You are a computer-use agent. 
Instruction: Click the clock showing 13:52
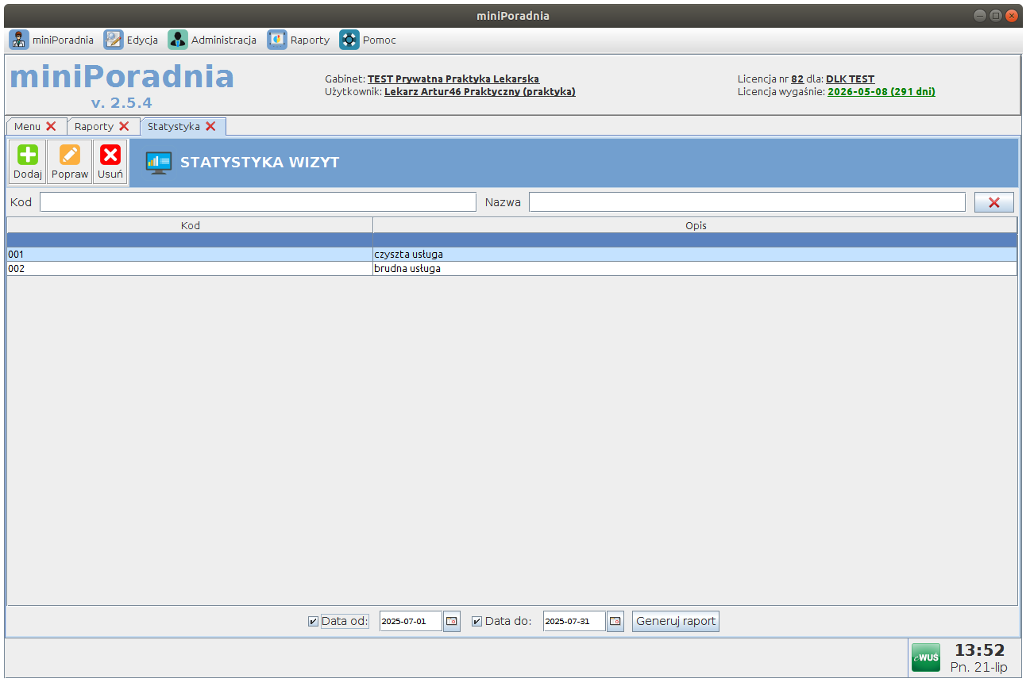coord(979,650)
